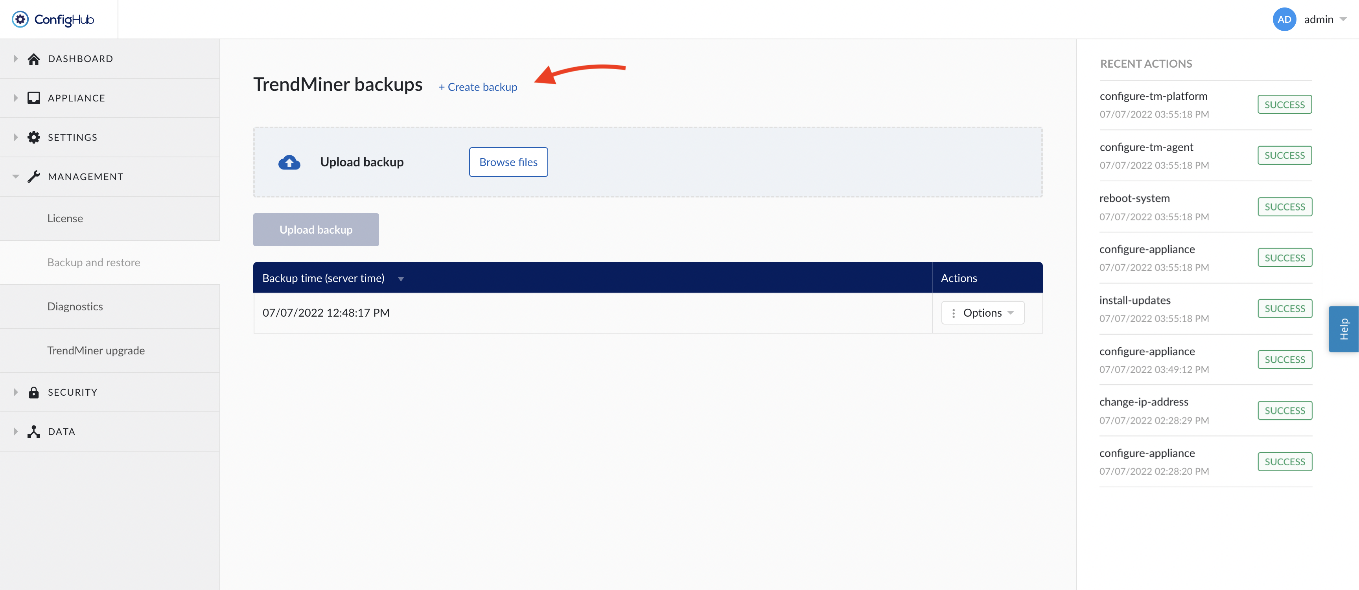Click the ConfigHub gear logo icon
The image size is (1359, 590).
point(20,20)
